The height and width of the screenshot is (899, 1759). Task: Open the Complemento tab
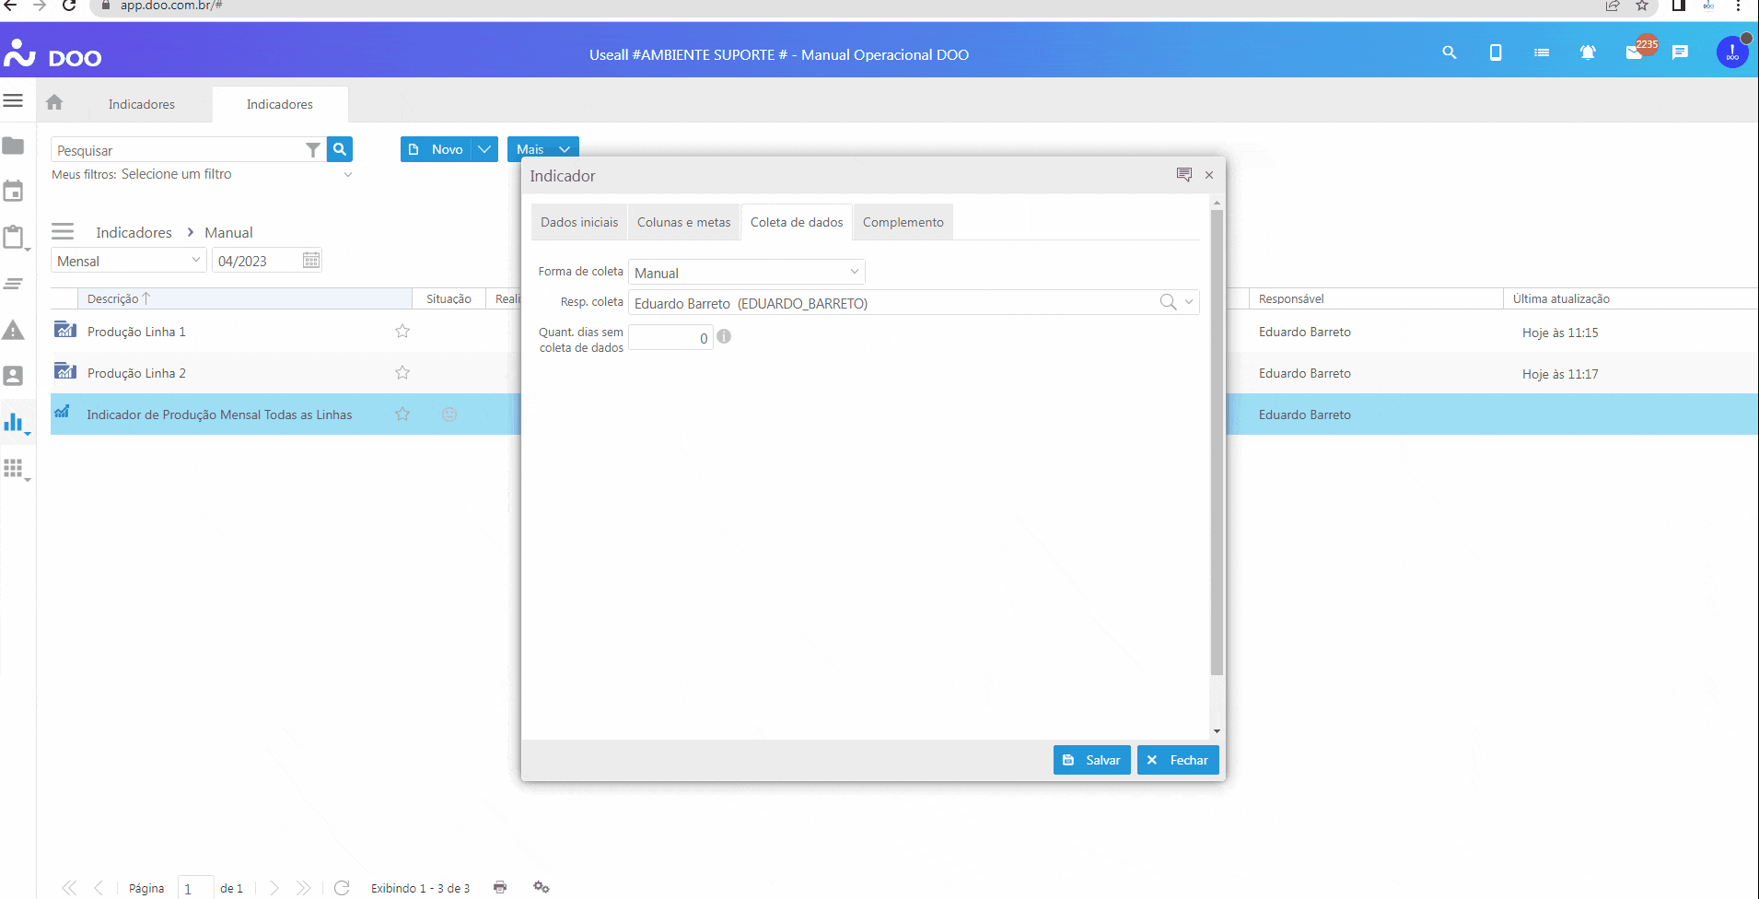click(x=903, y=222)
